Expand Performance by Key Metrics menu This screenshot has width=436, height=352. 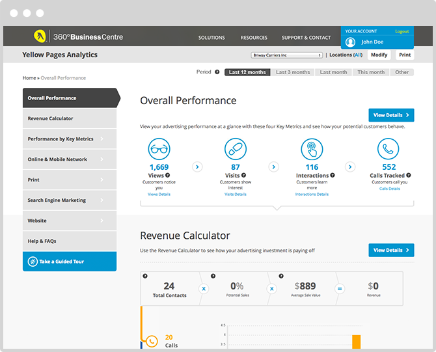tap(70, 139)
